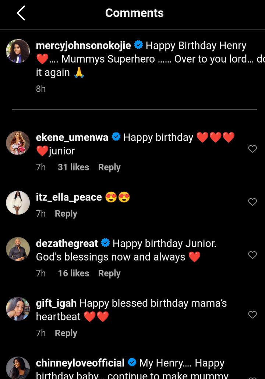Open the mercyjohnsonokojie username link

point(84,46)
